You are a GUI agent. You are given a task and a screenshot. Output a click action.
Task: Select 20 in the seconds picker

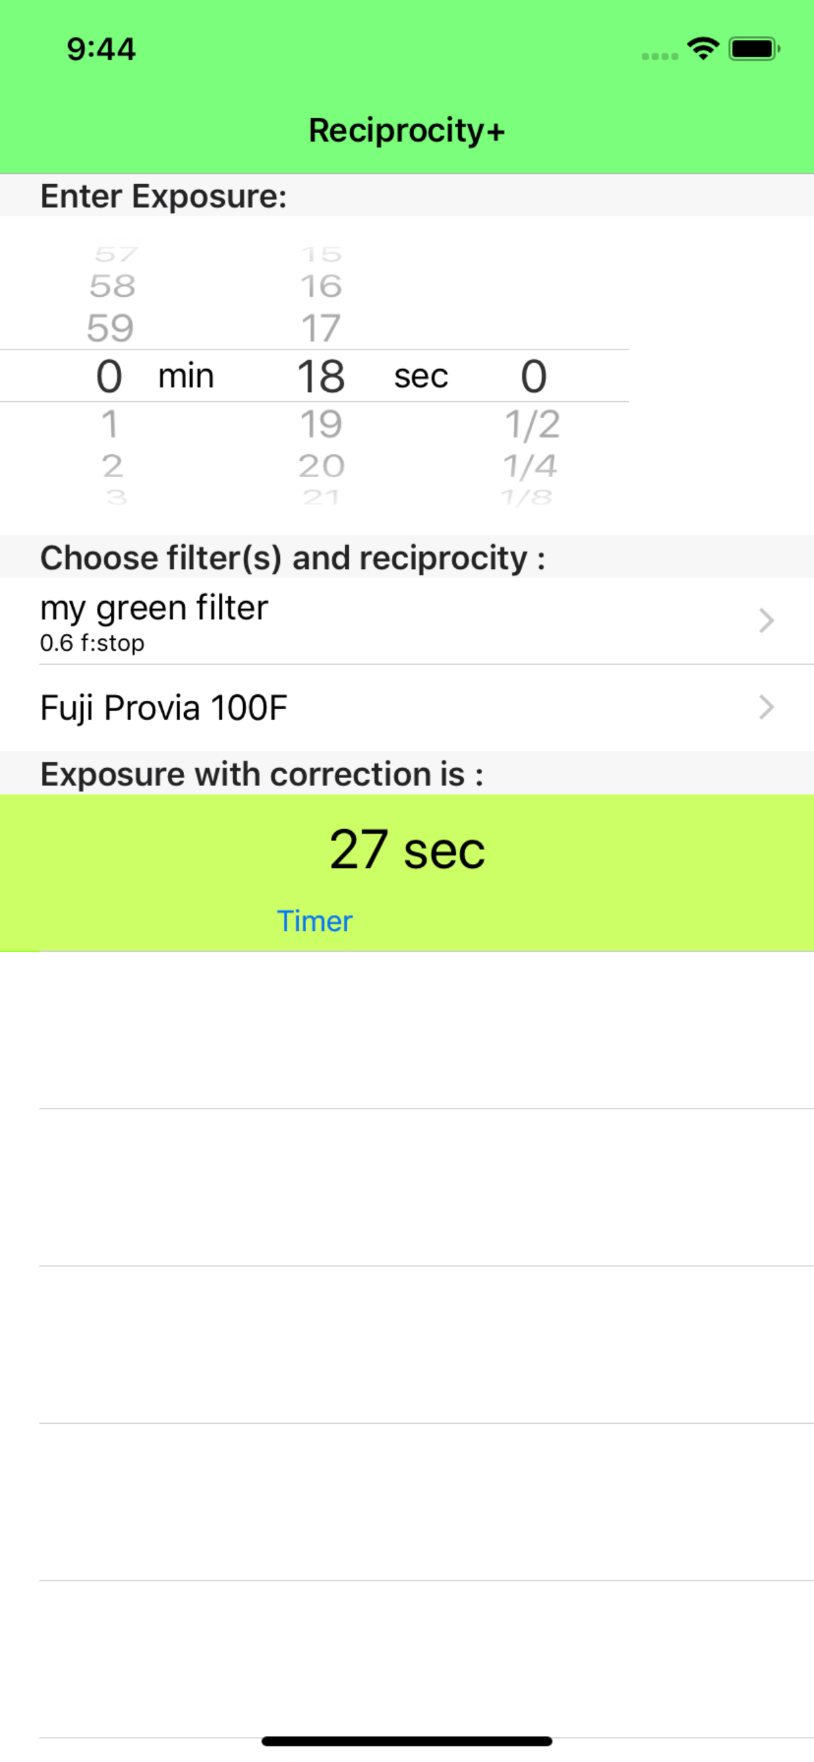pos(320,467)
